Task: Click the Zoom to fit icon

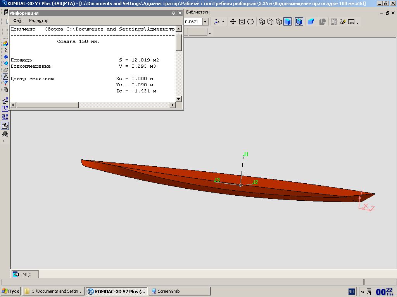Action: pyautogui.click(x=242, y=22)
